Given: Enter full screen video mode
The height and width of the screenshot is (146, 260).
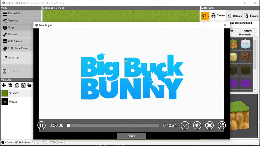Looking at the screenshot, I should pos(222,125).
